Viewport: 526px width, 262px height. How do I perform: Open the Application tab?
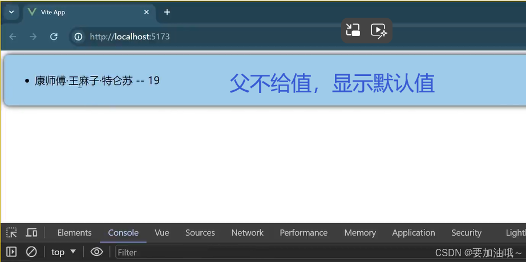(x=413, y=233)
